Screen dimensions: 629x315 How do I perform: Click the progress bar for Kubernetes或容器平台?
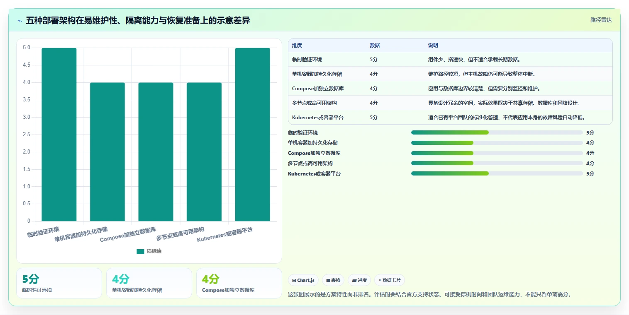coord(497,173)
